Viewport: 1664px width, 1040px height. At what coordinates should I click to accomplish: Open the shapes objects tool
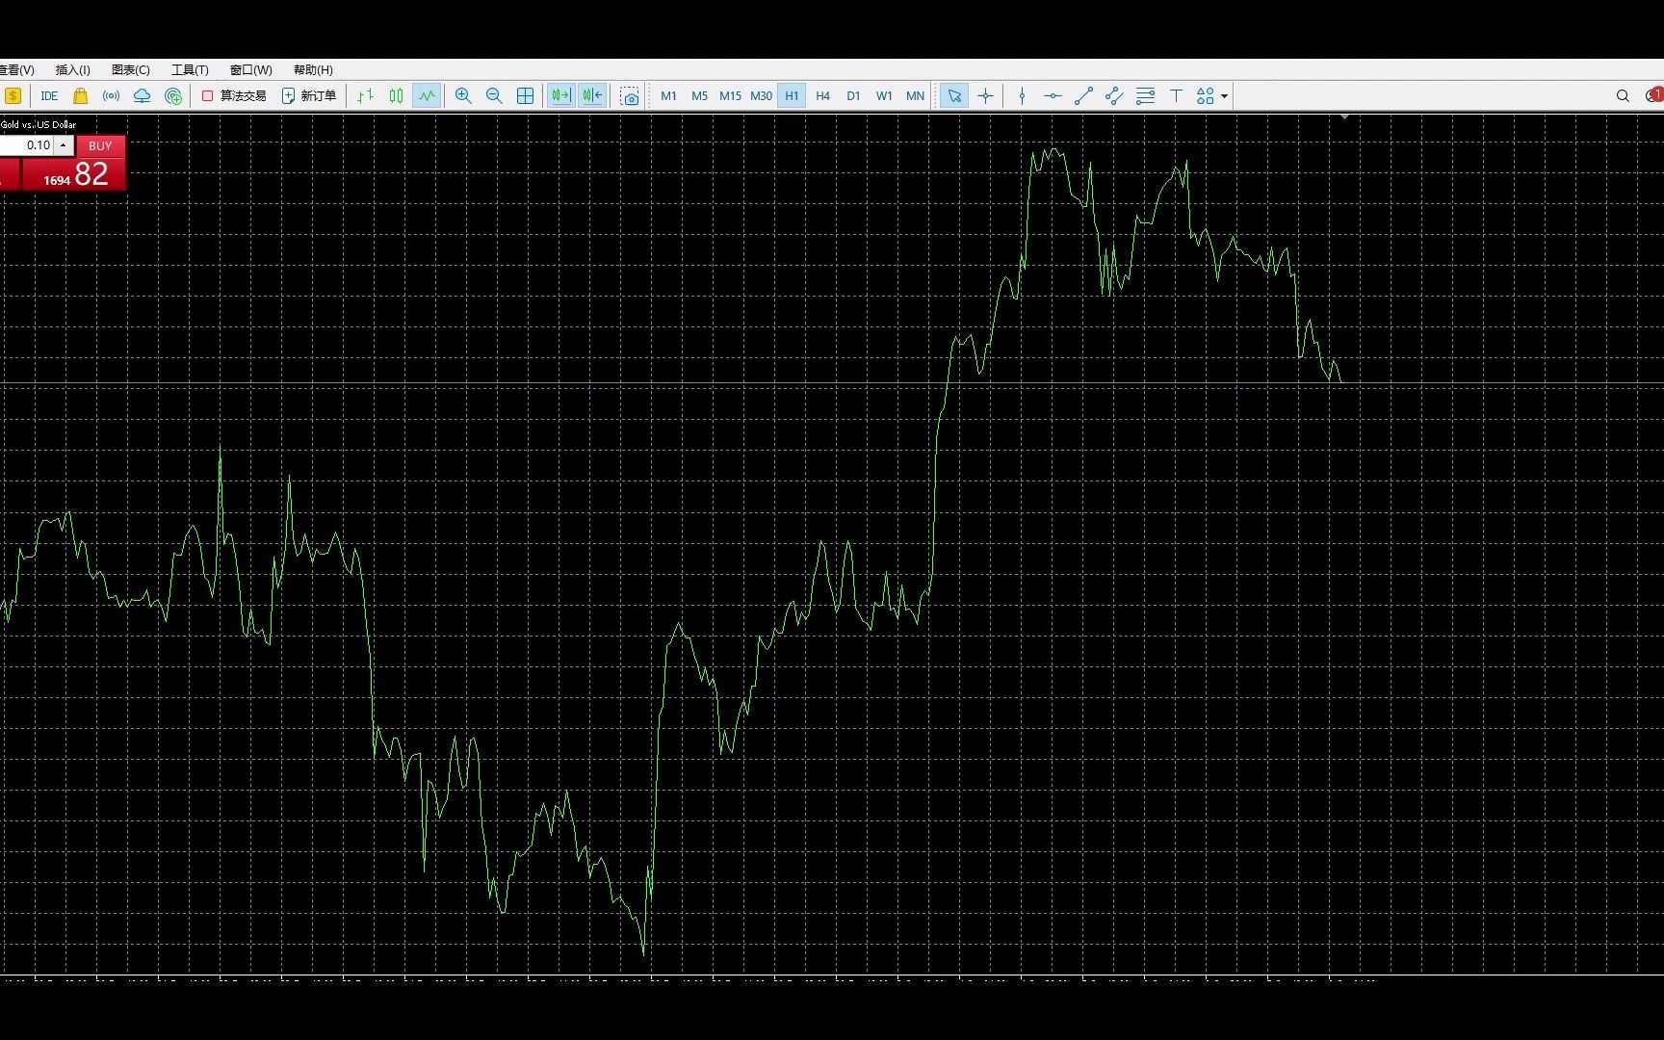click(x=1205, y=95)
